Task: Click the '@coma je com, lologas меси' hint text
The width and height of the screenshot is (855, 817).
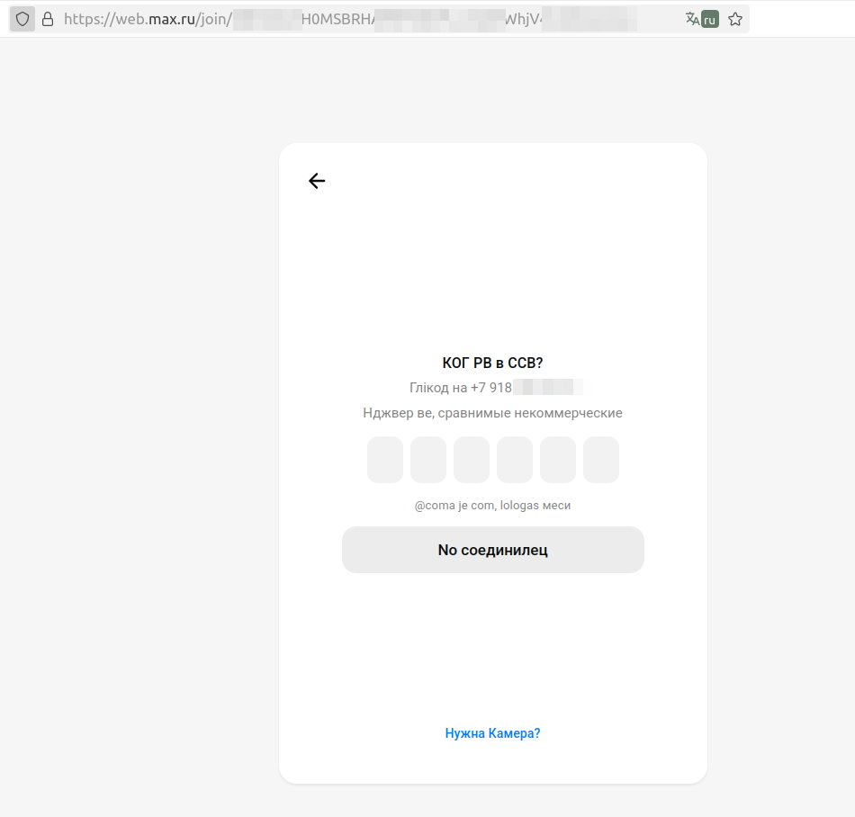Action: click(492, 506)
